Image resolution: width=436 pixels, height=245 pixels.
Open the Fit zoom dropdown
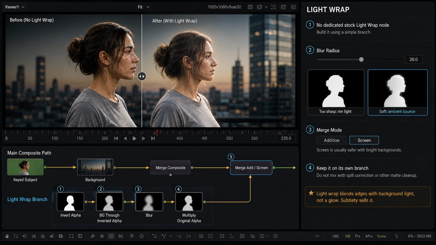pyautogui.click(x=143, y=7)
